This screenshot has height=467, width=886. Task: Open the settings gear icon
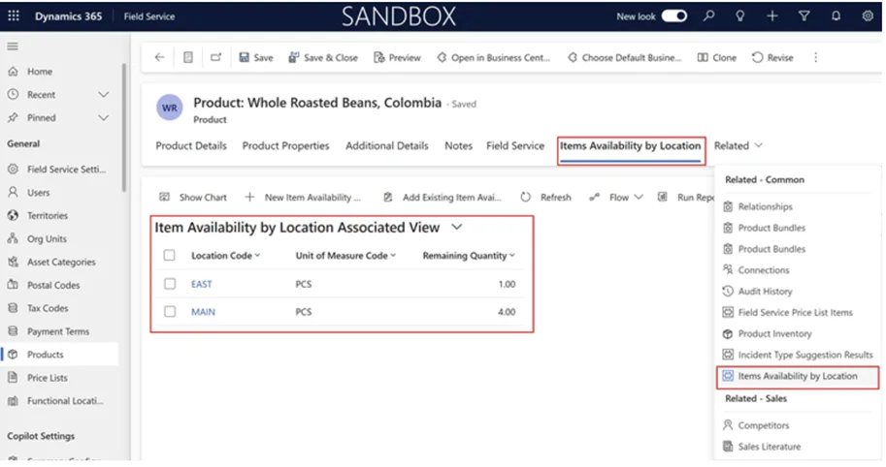(x=868, y=16)
